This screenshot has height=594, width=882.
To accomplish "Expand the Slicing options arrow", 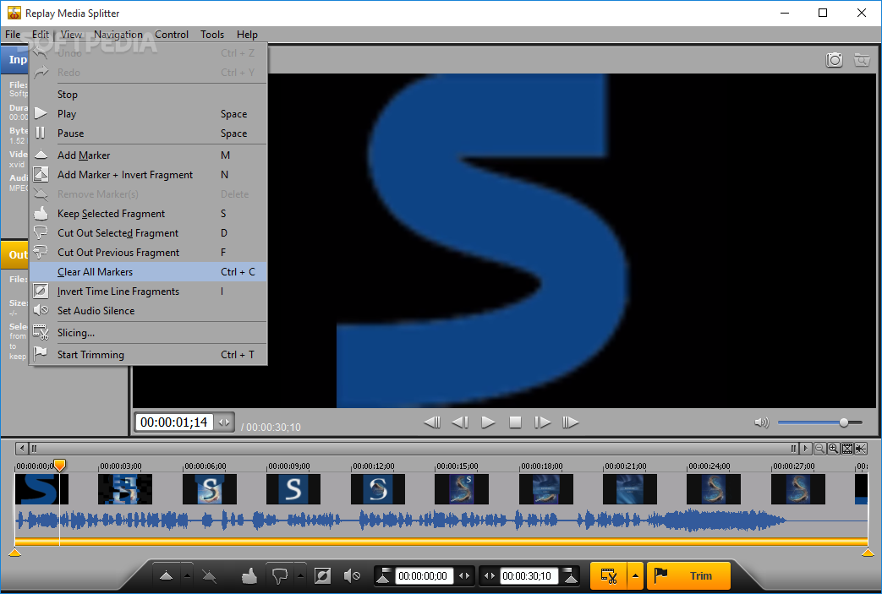I will [636, 576].
